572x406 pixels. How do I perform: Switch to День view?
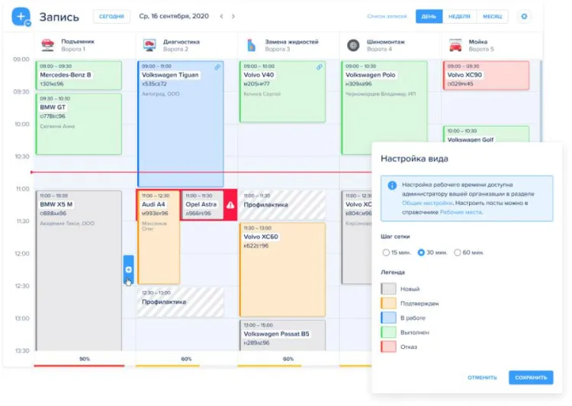coord(429,17)
